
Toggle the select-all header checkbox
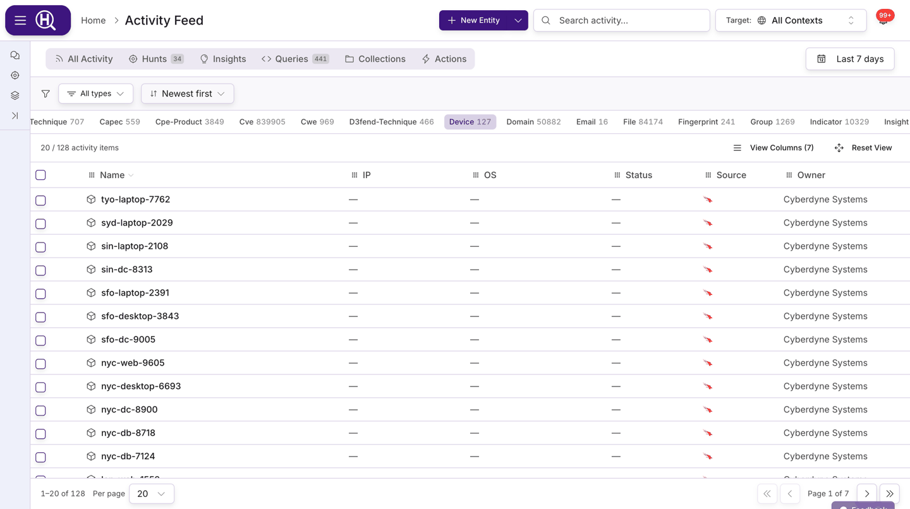pyautogui.click(x=40, y=175)
